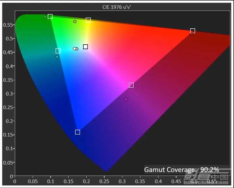Select the measured magenta circle point

[x=126, y=99]
